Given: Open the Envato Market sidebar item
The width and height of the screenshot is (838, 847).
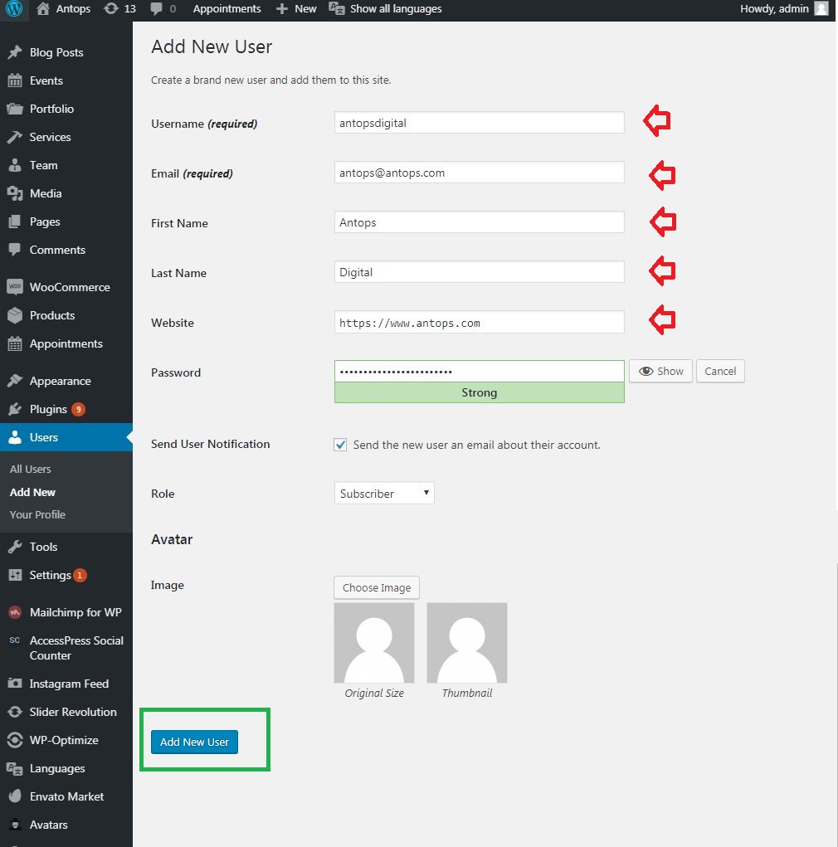Looking at the screenshot, I should pos(66,796).
